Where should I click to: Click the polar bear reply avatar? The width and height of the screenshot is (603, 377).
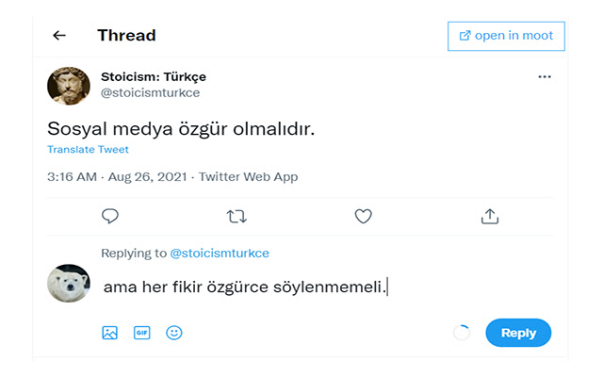click(x=69, y=283)
